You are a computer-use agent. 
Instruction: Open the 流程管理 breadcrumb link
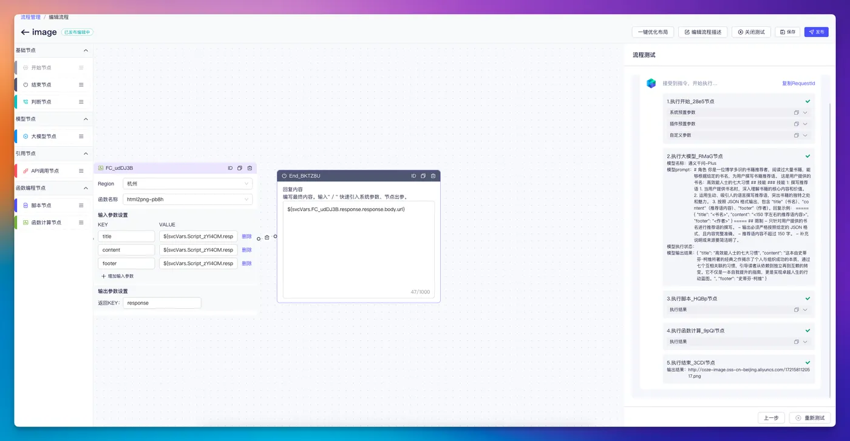(30, 18)
